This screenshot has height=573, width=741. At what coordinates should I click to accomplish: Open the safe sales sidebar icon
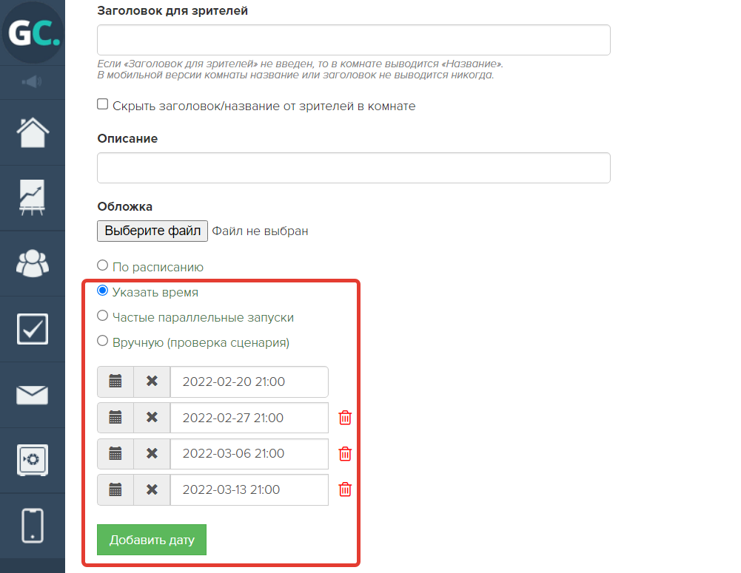33,460
